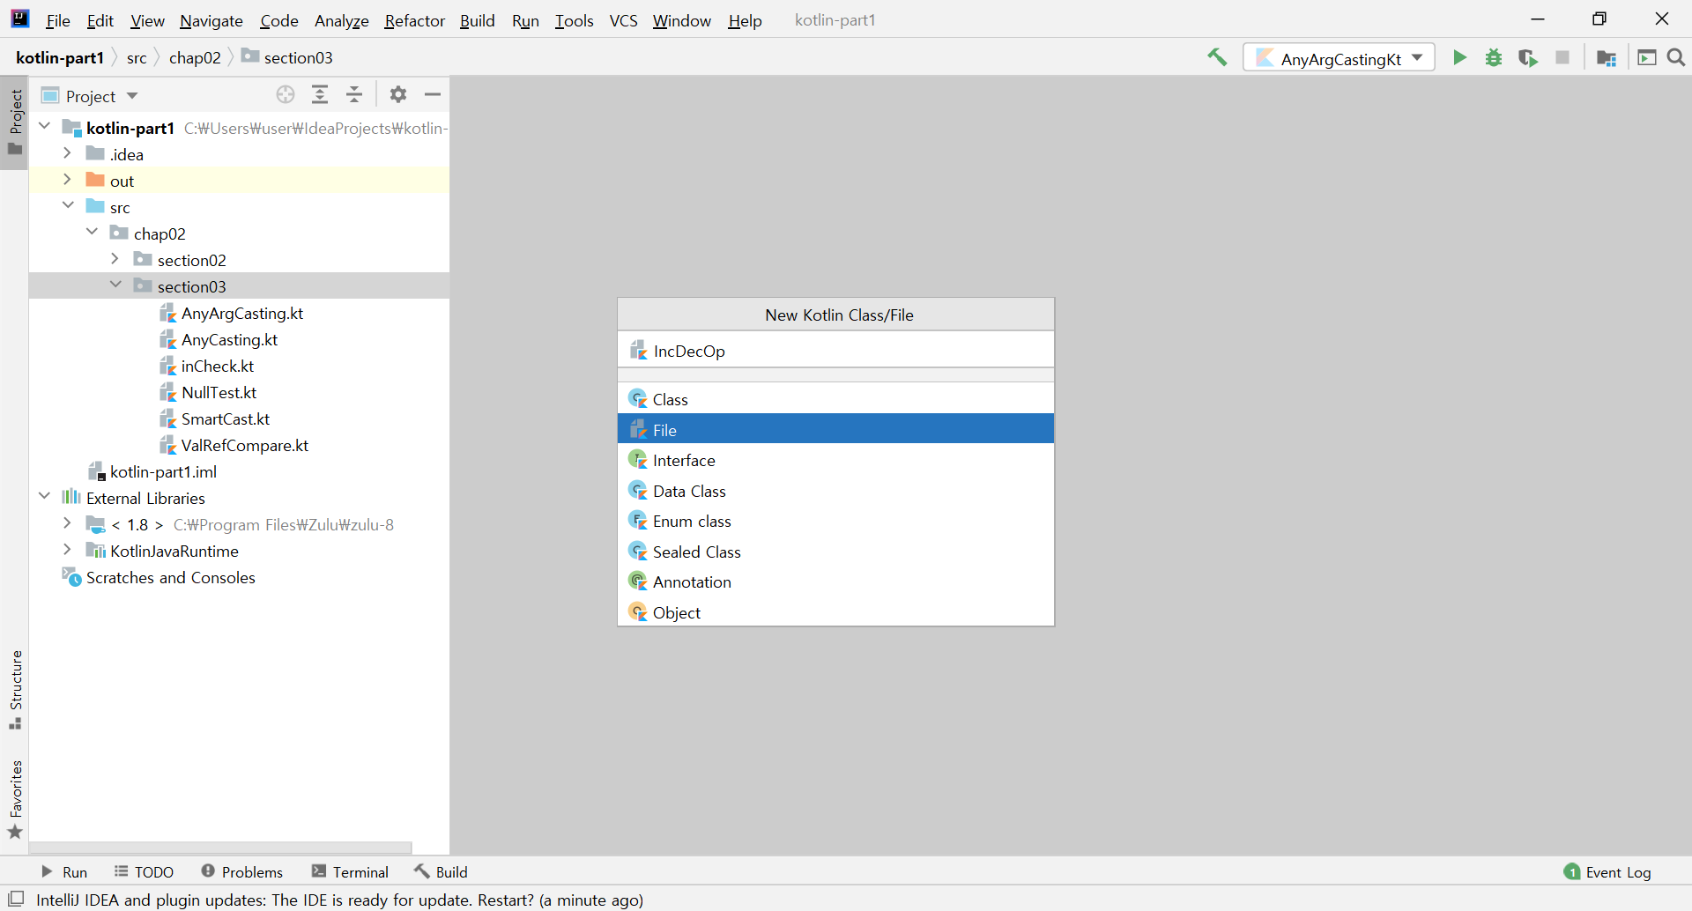Open Build tool window tab
The height and width of the screenshot is (911, 1692).
(441, 871)
